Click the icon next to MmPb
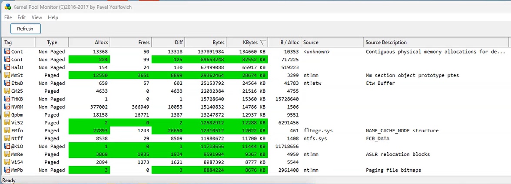The height and width of the screenshot is (184, 511). (7, 170)
